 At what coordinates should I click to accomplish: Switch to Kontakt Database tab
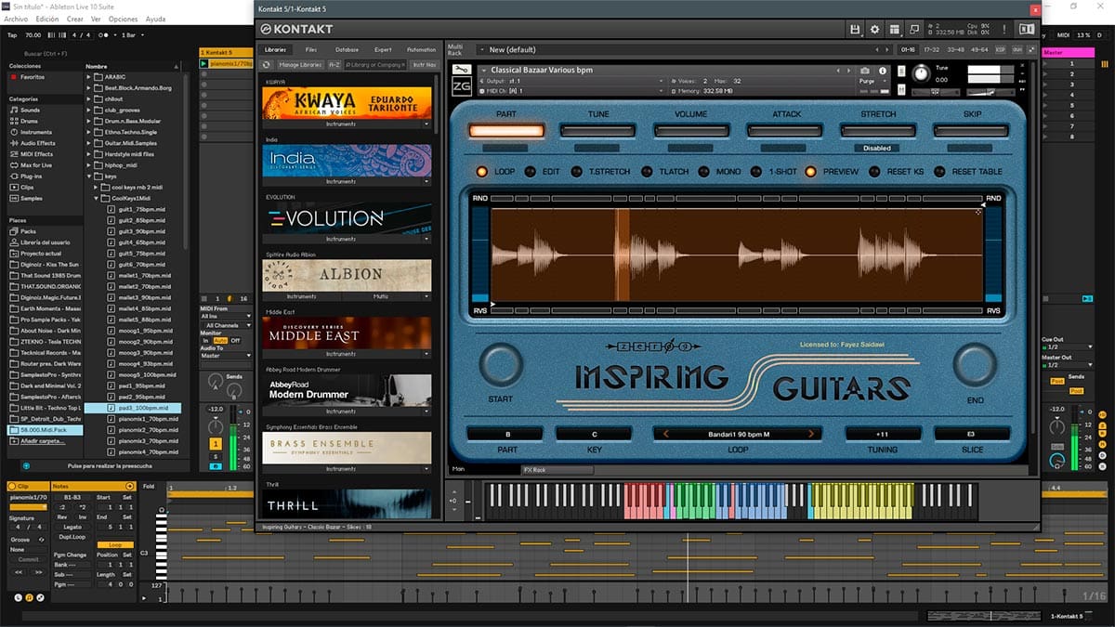(348, 49)
